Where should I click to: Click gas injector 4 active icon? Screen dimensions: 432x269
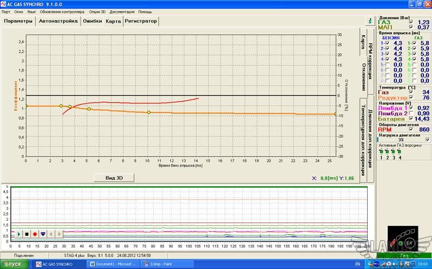pyautogui.click(x=400, y=151)
